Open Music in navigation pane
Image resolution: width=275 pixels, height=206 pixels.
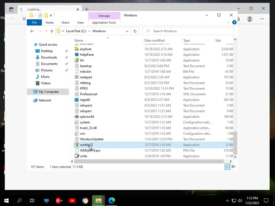pos(45,77)
